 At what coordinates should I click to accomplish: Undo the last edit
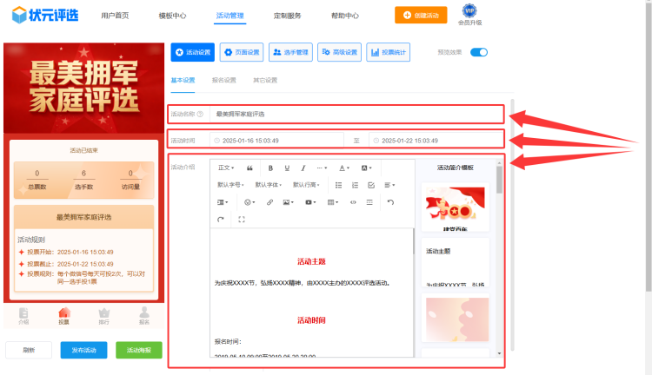click(390, 202)
